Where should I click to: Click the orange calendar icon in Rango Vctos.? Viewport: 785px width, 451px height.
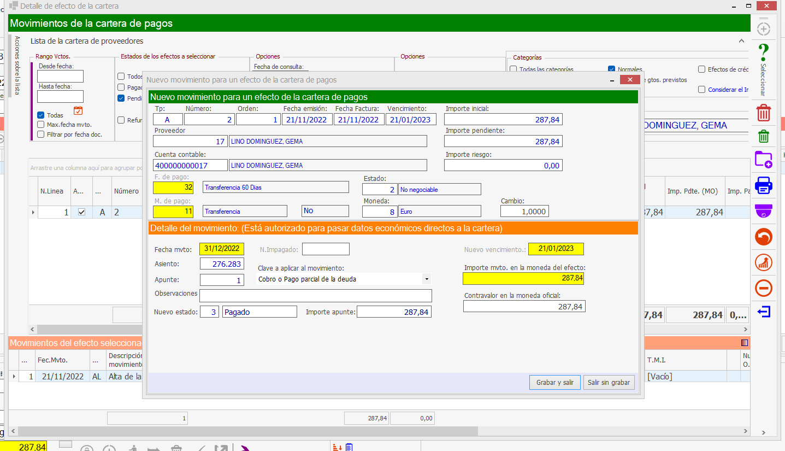pos(78,111)
